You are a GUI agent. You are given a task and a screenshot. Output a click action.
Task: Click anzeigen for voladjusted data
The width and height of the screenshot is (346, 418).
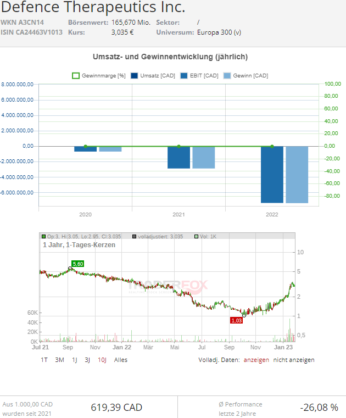click(x=256, y=360)
